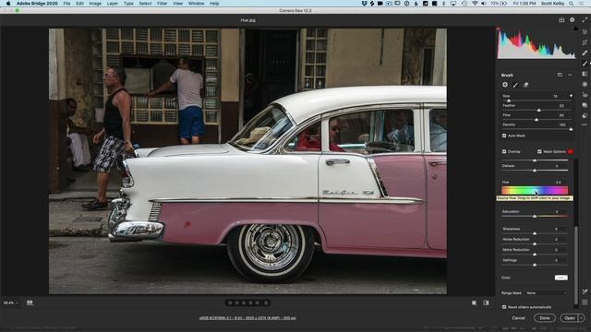Open Spotlight search in macOS menu bar
Viewport: 591px width, 332px height.
(572, 4)
